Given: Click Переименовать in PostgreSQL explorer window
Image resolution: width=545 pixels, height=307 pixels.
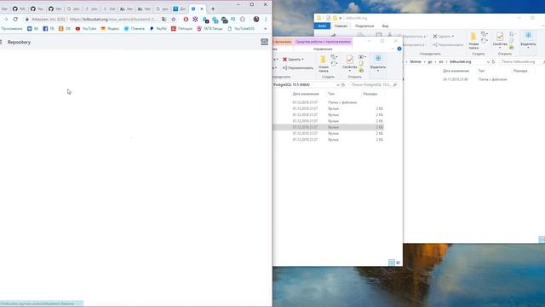Looking at the screenshot, I should point(298,68).
